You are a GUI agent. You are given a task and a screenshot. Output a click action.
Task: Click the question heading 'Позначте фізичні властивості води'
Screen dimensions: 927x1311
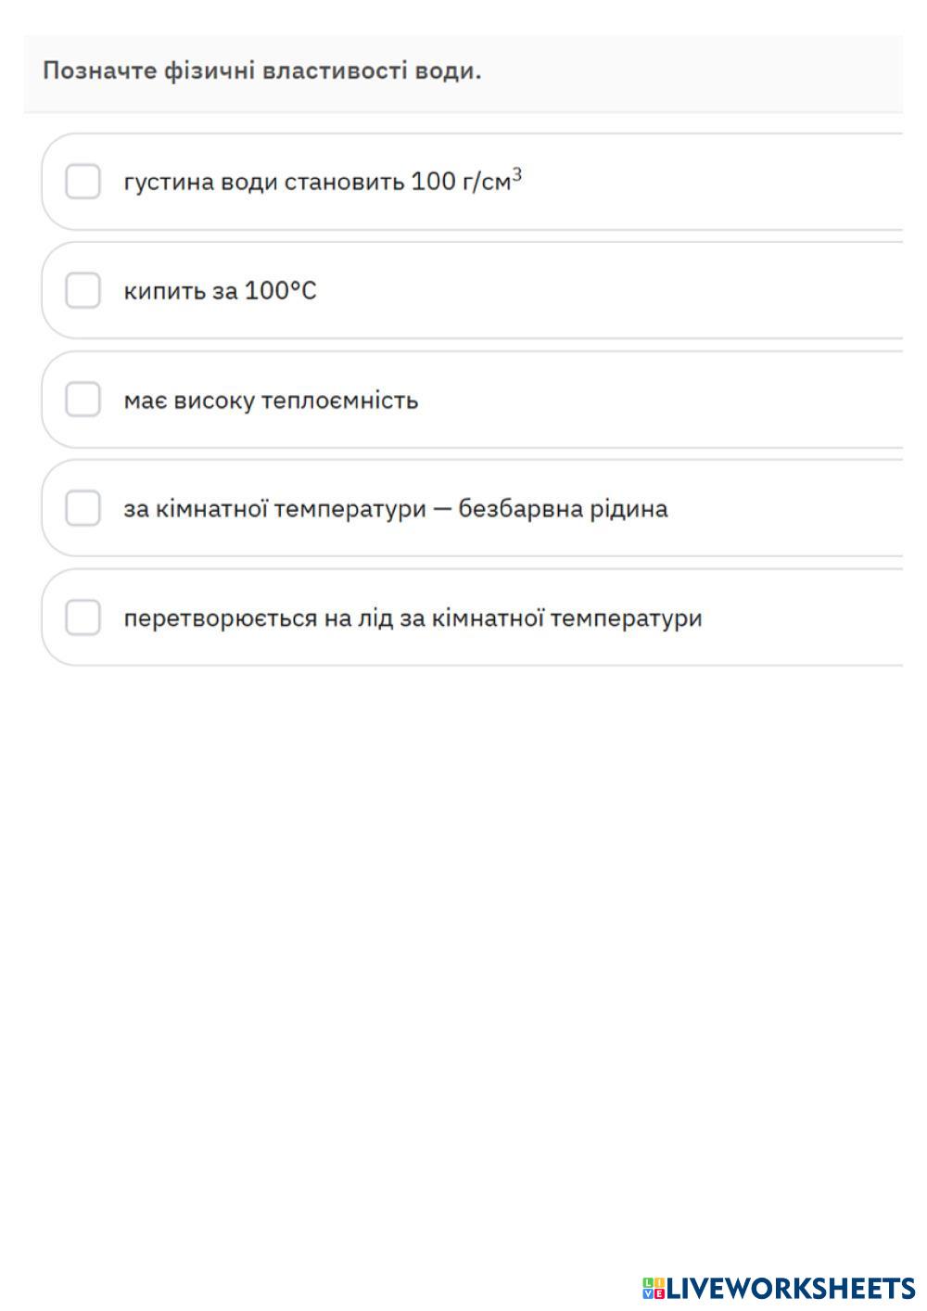coord(262,71)
